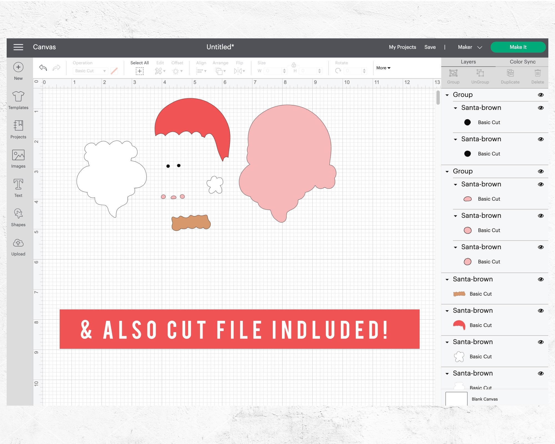Open the Shapes tool icon
555x444 pixels.
18,213
